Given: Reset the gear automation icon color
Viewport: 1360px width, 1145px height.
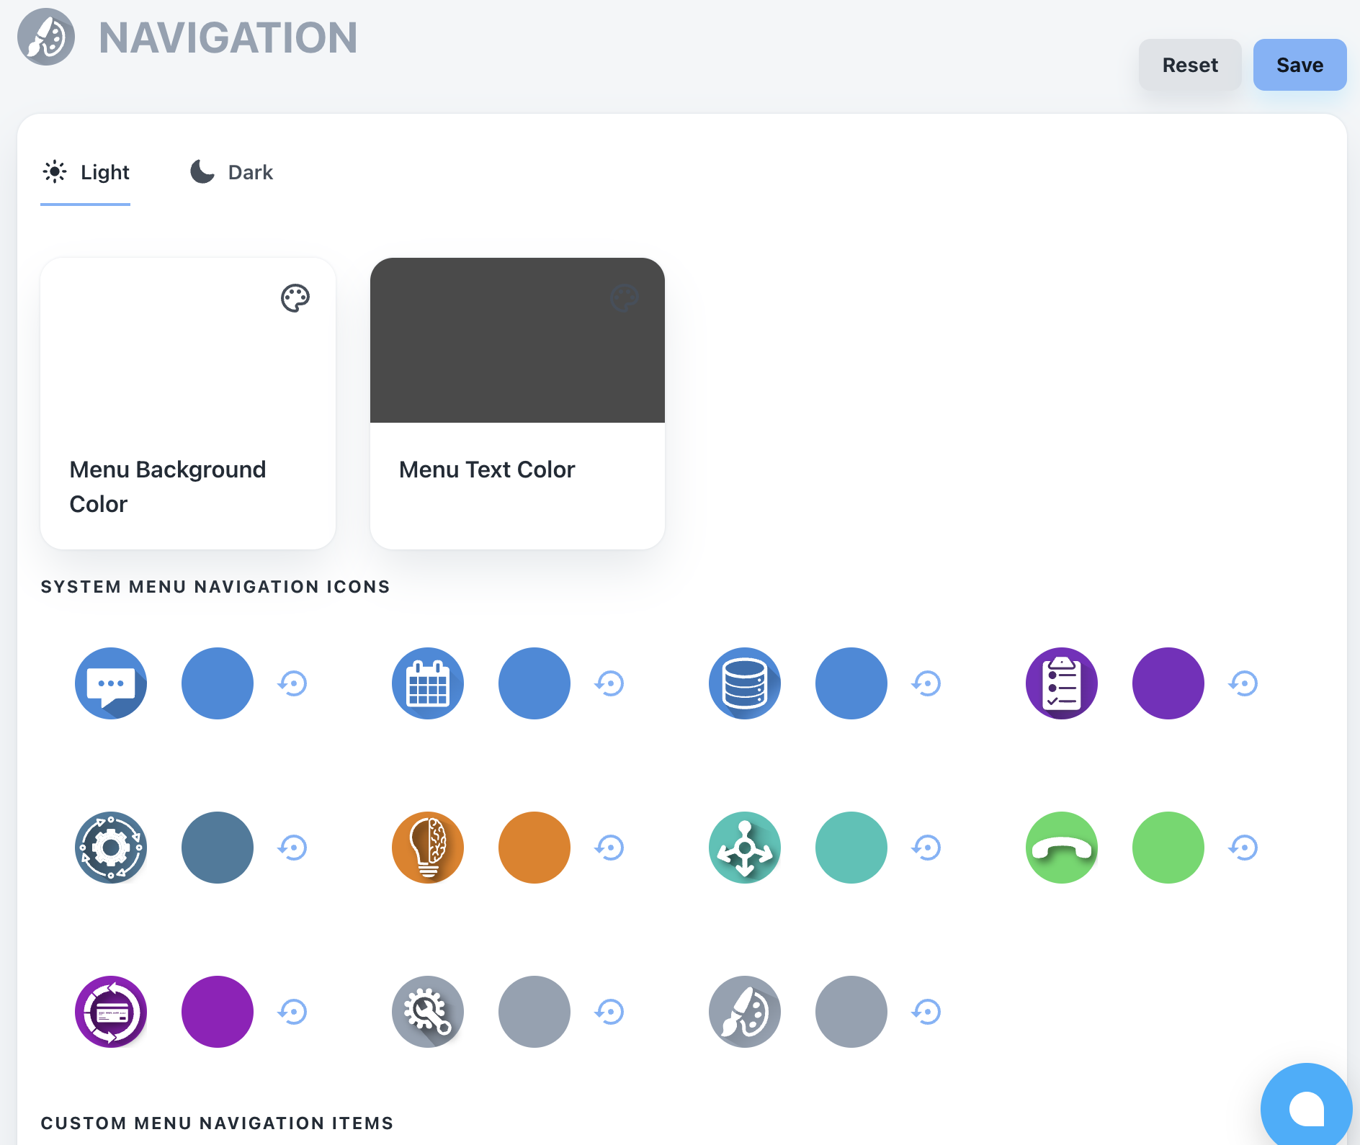Looking at the screenshot, I should (292, 848).
